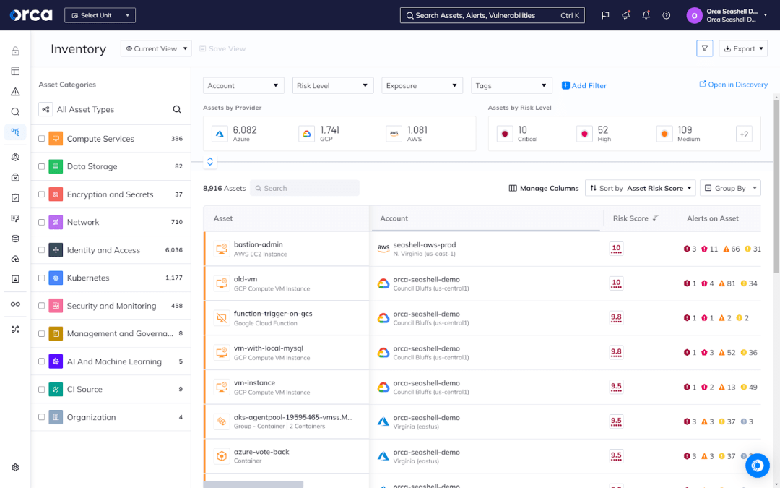
Task: Open the announcements megaphone icon
Action: 625,15
